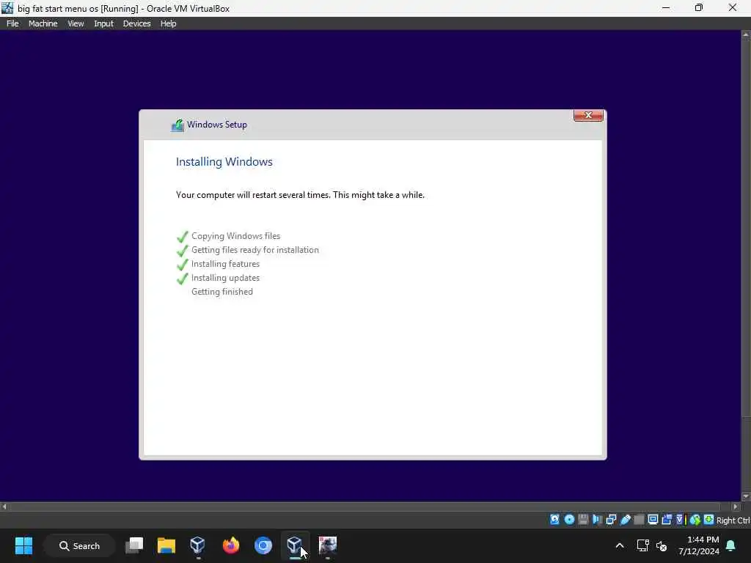
Task: Click the floppy disk status icon
Action: click(583, 520)
